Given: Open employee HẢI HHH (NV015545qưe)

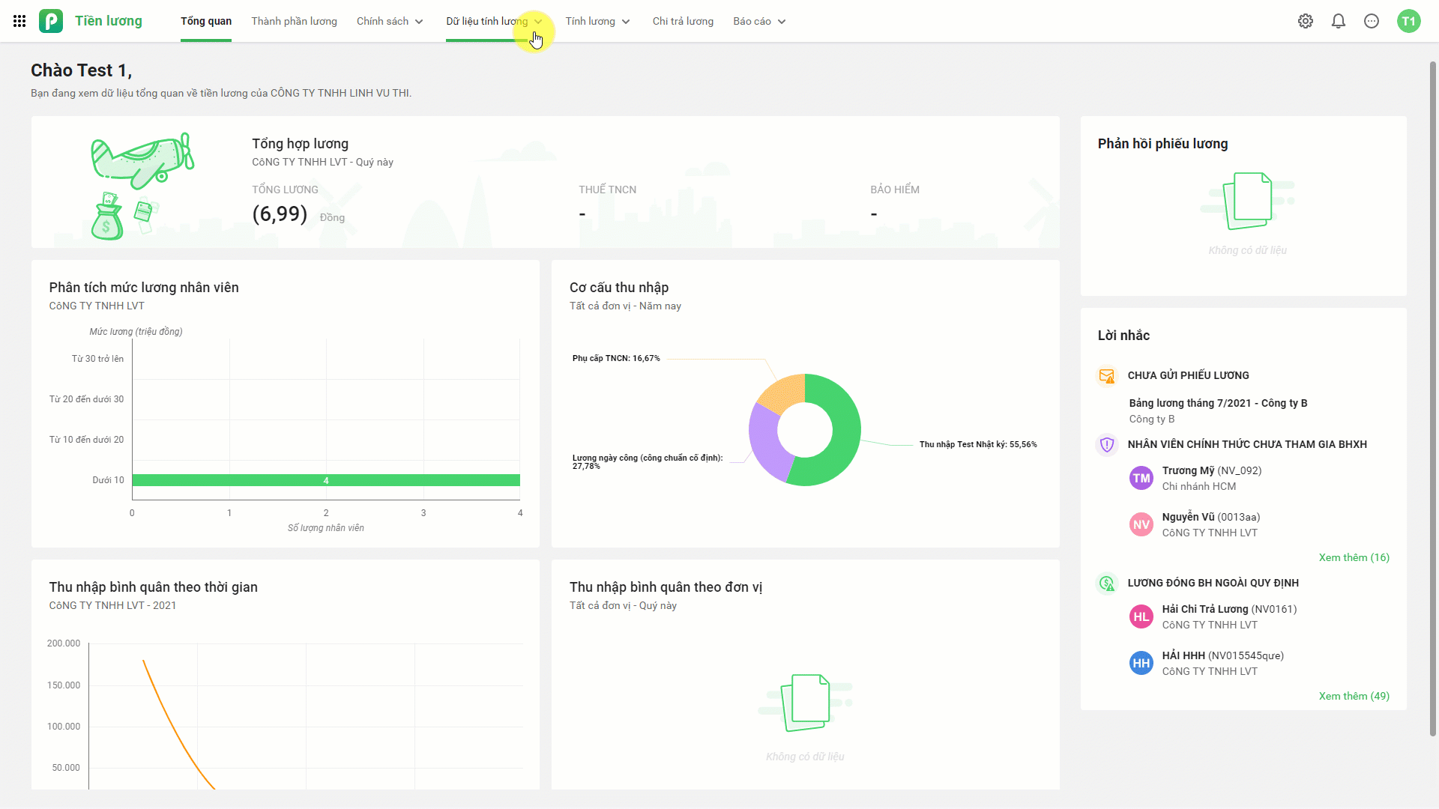Looking at the screenshot, I should (x=1223, y=655).
